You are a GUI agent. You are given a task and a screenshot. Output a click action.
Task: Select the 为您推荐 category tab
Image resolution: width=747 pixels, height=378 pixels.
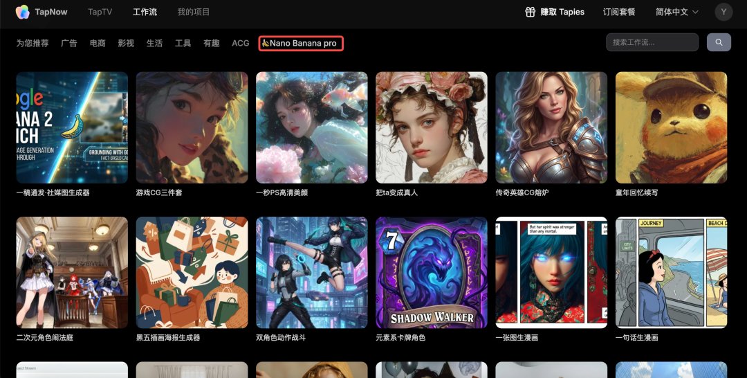point(33,43)
